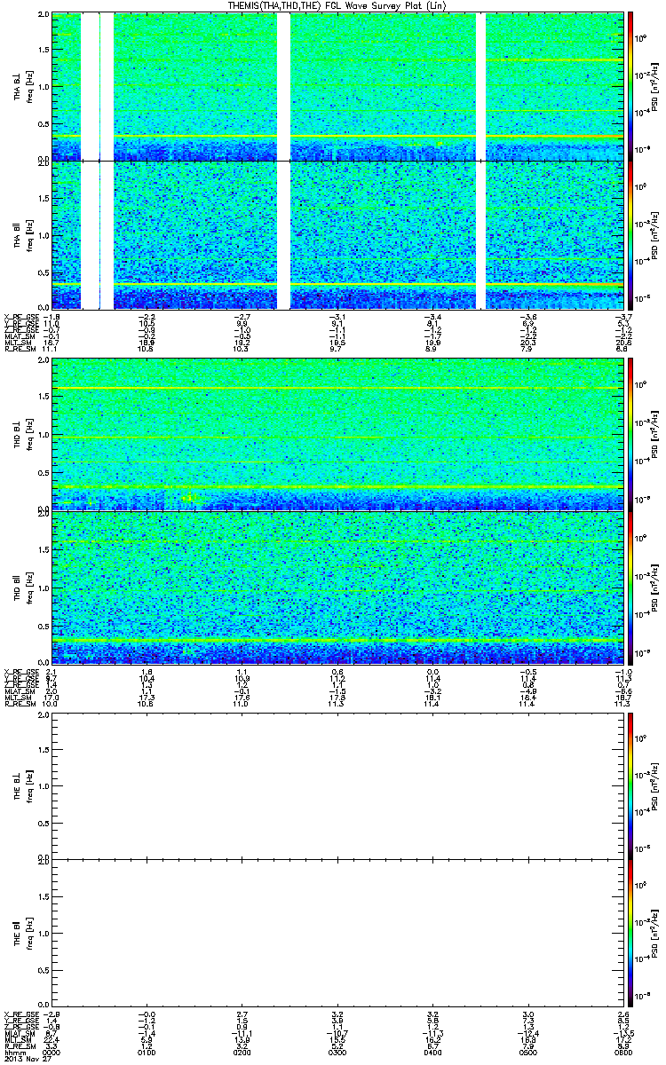
Task: Click the '0000' time tick label
Action: tap(52, 1052)
